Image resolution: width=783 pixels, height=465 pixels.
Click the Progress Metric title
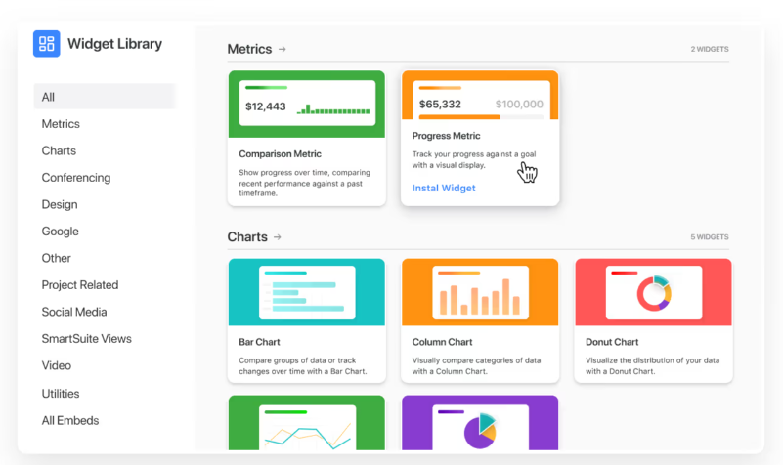(446, 136)
